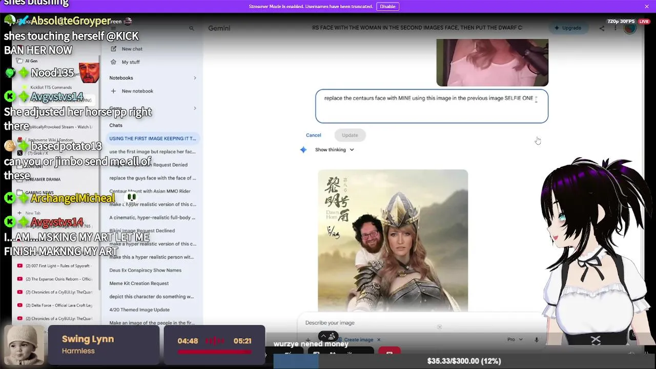Open chat 'replace the guys face with the face of...'
This screenshot has height=369, width=656.
point(152,178)
